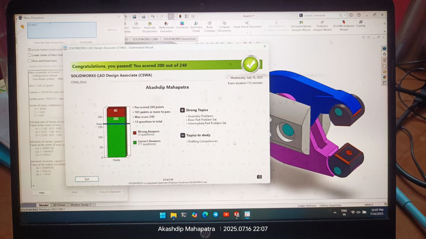Click the Exit button in the result dialog
The width and height of the screenshot is (426, 239).
point(87,179)
